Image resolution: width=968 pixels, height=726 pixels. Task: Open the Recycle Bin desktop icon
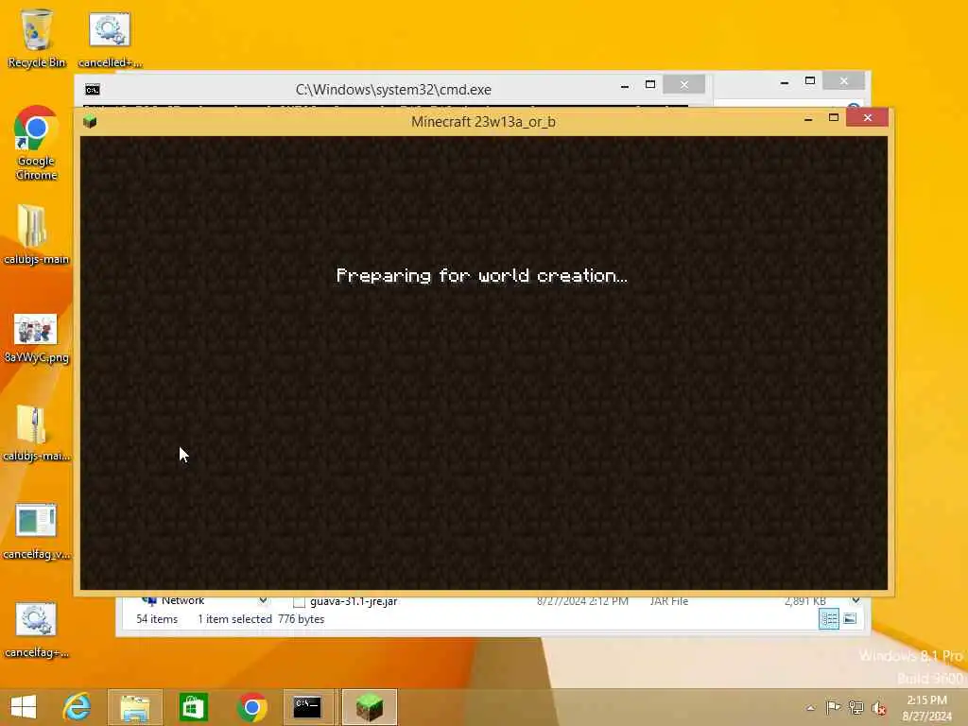tap(37, 38)
